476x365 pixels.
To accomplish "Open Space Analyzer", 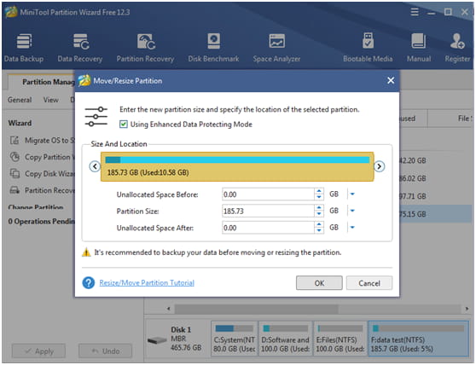I will pos(276,48).
